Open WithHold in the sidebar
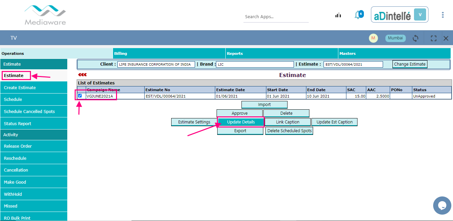 pos(34,194)
